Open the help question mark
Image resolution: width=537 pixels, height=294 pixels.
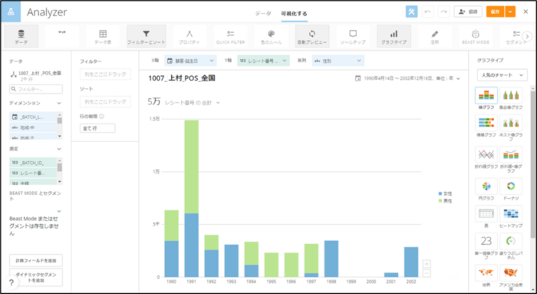(12, 282)
